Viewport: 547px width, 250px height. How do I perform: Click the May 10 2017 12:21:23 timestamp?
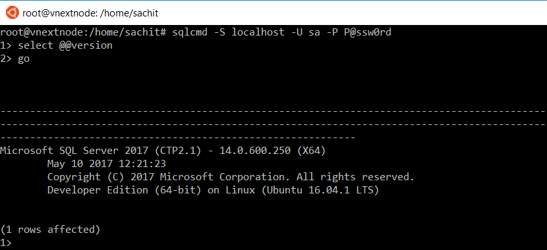106,164
